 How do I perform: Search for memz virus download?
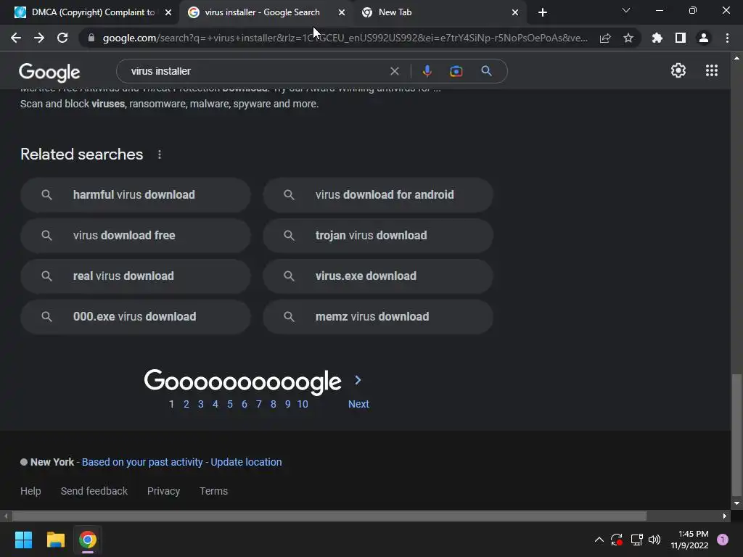[378, 317]
